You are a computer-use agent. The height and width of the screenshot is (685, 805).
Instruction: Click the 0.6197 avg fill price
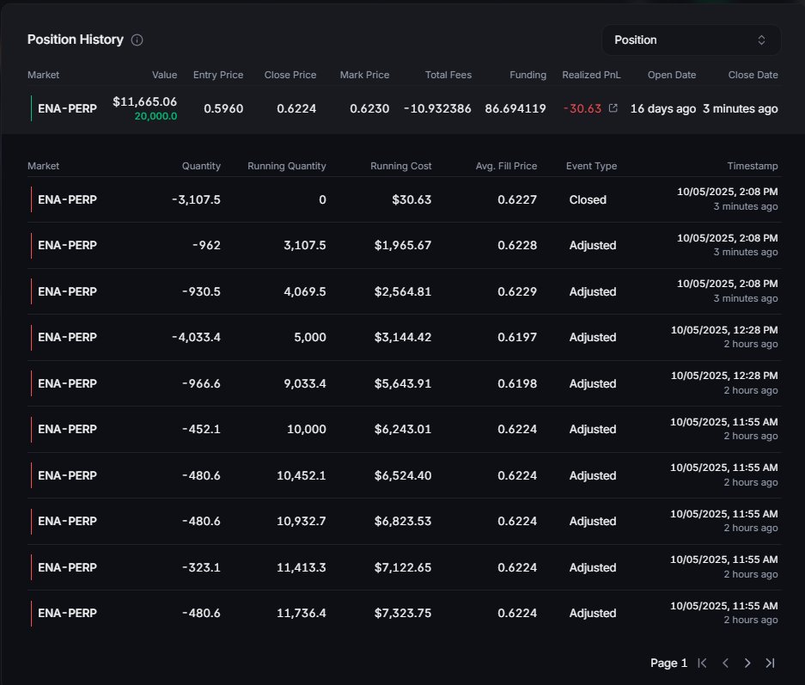pos(517,338)
